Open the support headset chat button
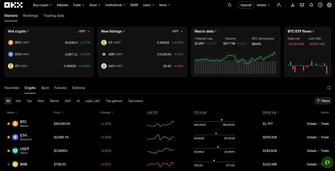The width and height of the screenshot is (335, 171). pos(327,162)
